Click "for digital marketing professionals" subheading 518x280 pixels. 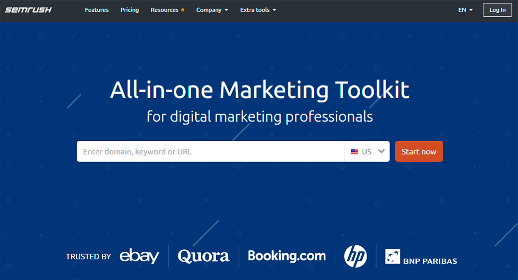[259, 117]
